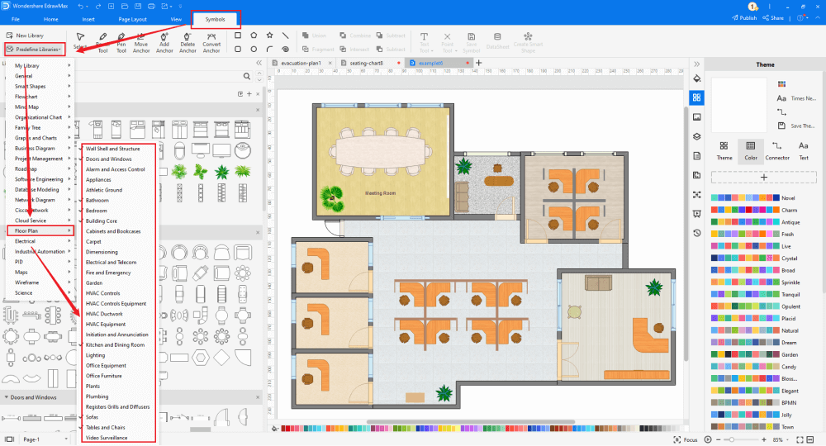Click New Library button
The height and width of the screenshot is (446, 826).
point(30,36)
